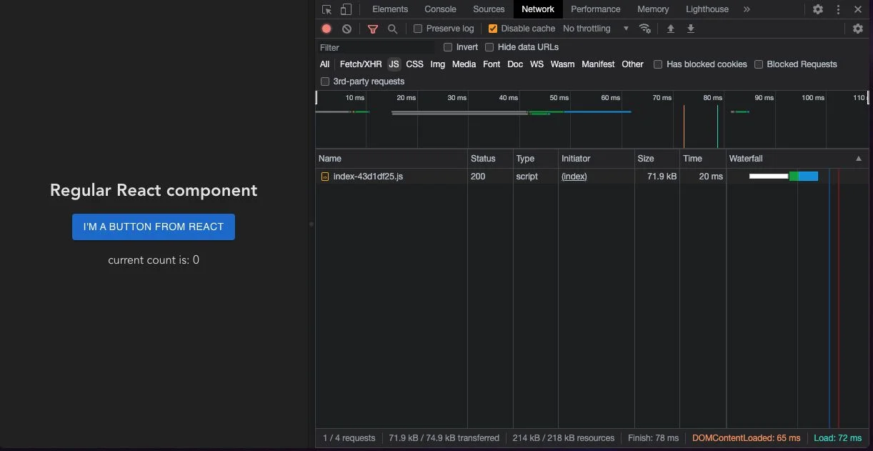Toggle the device toolbar icon
This screenshot has height=451, width=873.
point(346,9)
